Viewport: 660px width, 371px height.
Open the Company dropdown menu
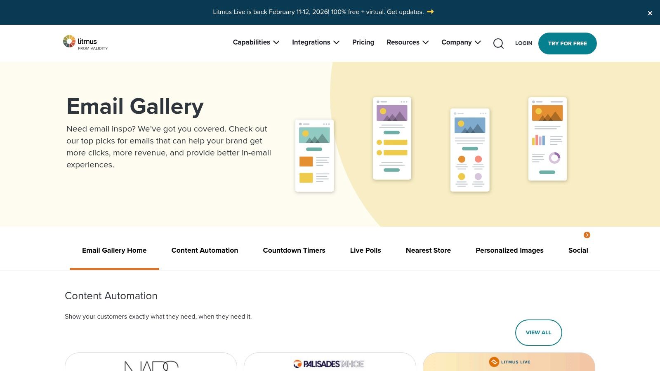pyautogui.click(x=461, y=42)
